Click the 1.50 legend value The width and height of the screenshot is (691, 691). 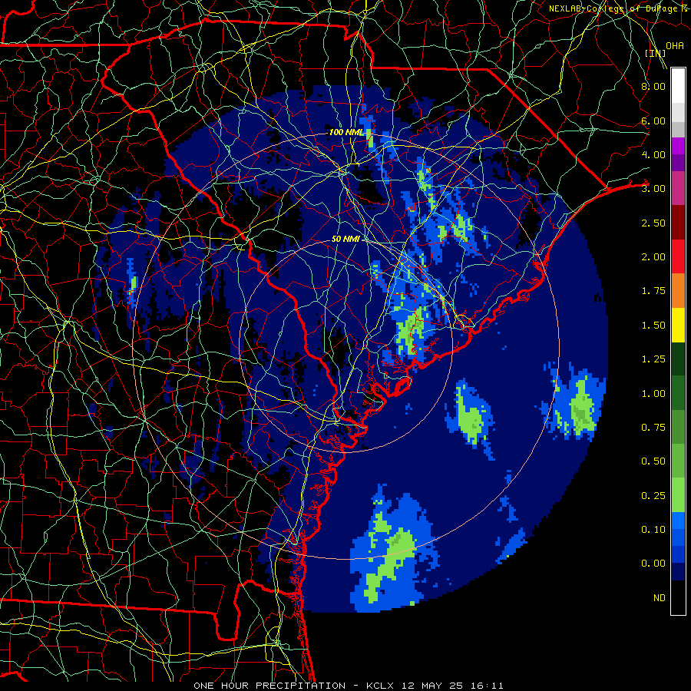[653, 326]
